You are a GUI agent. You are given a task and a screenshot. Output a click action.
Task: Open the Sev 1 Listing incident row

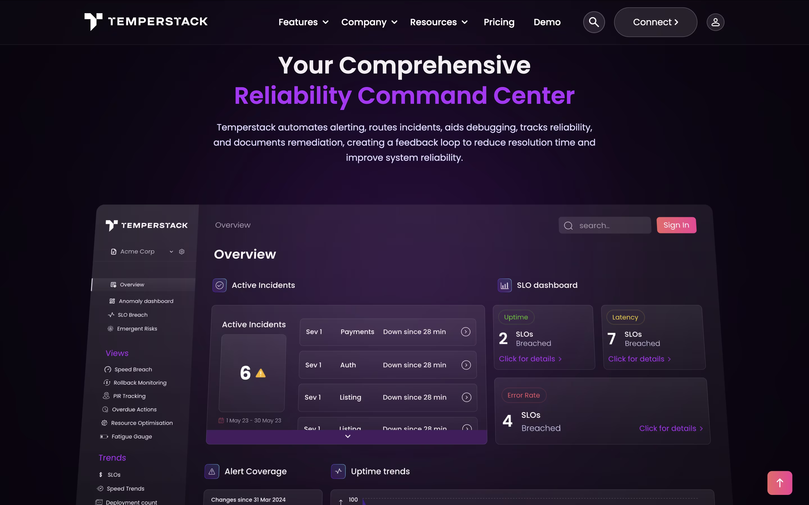[387, 398]
